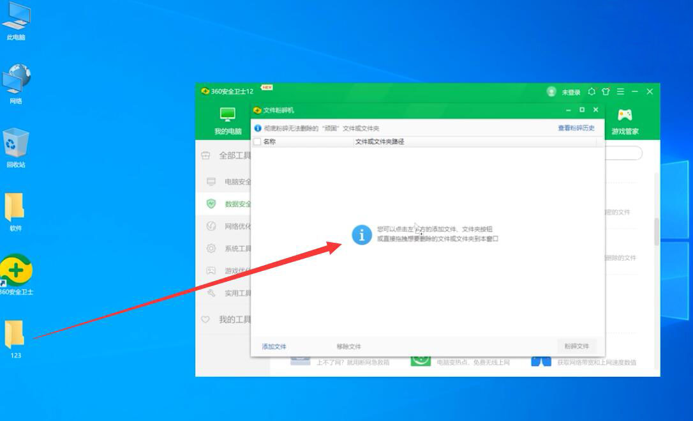
Task: Click the 电脑安全 monitor icon in sidebar
Action: (211, 181)
